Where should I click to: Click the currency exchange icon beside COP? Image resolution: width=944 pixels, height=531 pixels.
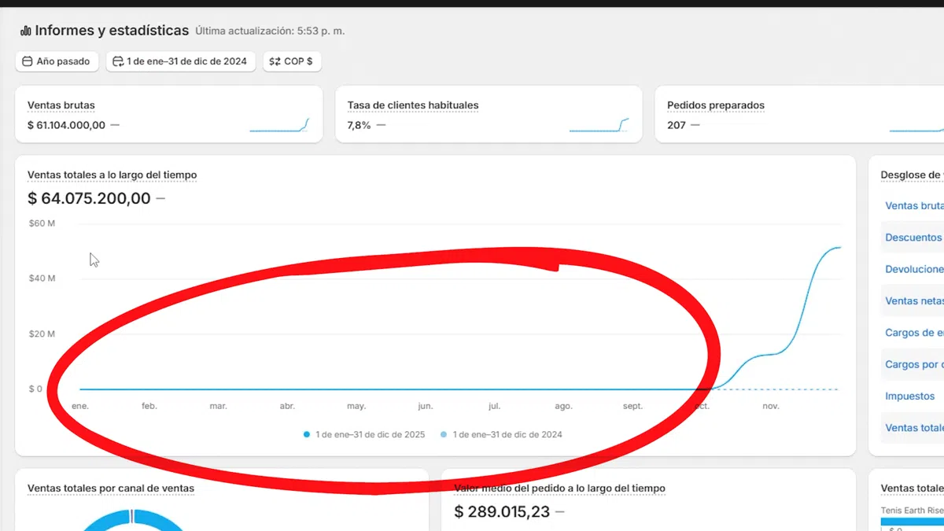click(275, 61)
